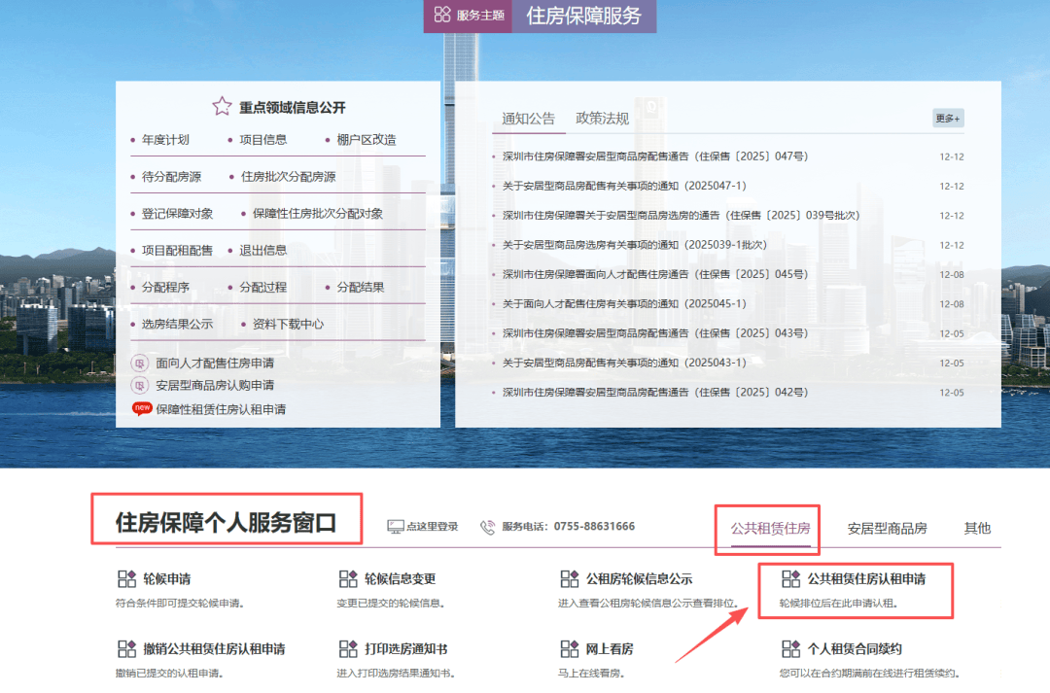
Task: Select the 撤销公共租赁住房认租申请 icon
Action: (126, 648)
